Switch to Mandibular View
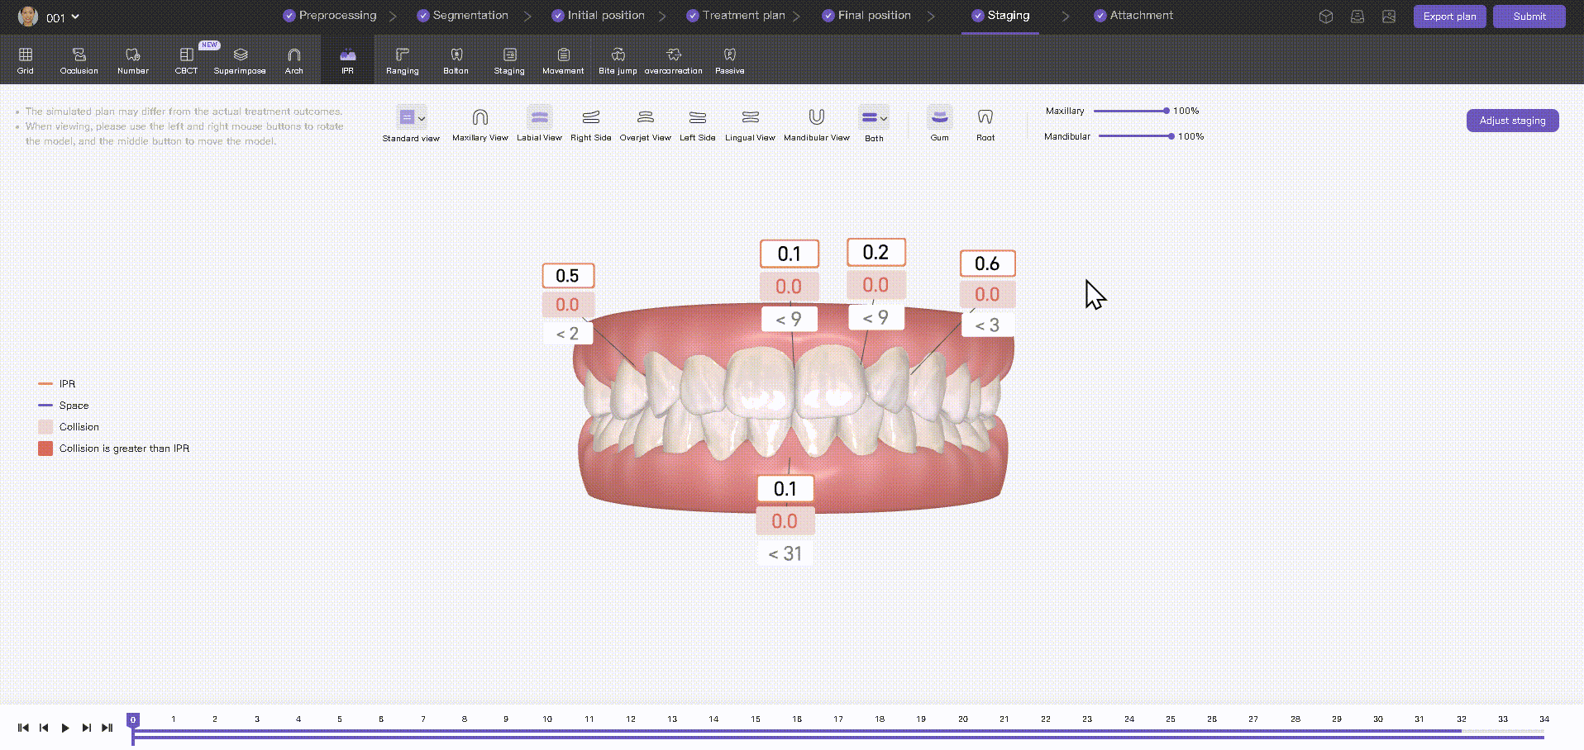This screenshot has width=1584, height=750. click(816, 124)
